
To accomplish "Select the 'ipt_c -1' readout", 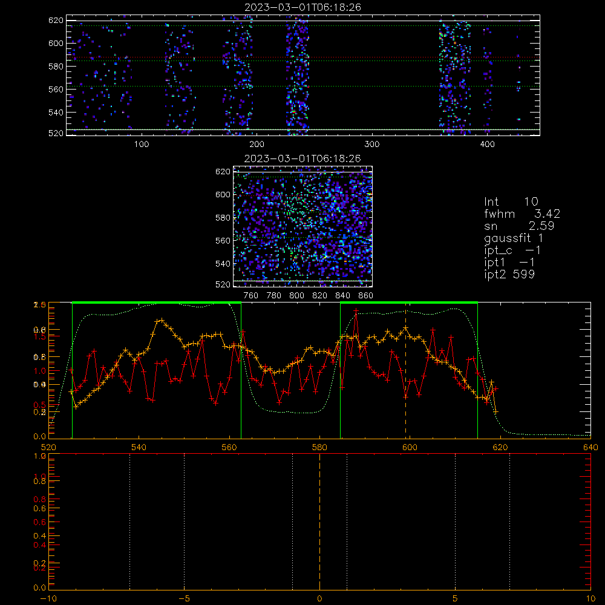I will coord(512,250).
